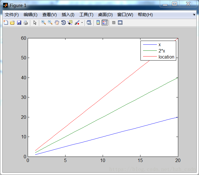Maximize the Figure 1 window
This screenshot has height=175, width=199.
click(x=174, y=4)
